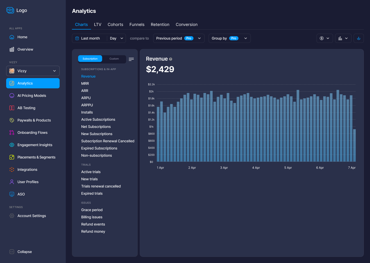Open AI Pricing Models from sidebar
The width and height of the screenshot is (370, 263).
click(x=32, y=96)
